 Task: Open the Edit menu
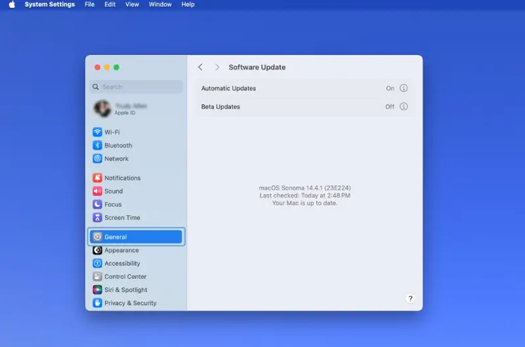tap(110, 5)
